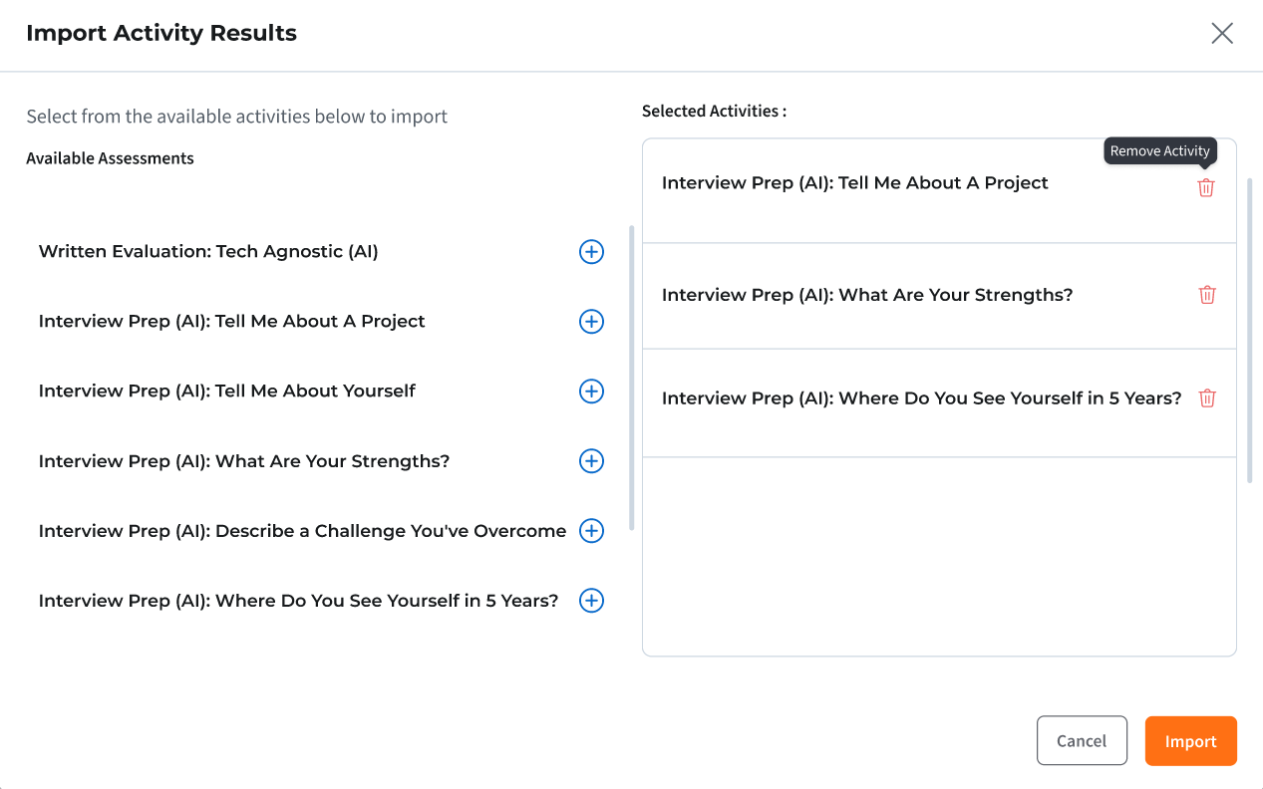
Task: Click selected item Tell Me About A Project
Action: 855,183
